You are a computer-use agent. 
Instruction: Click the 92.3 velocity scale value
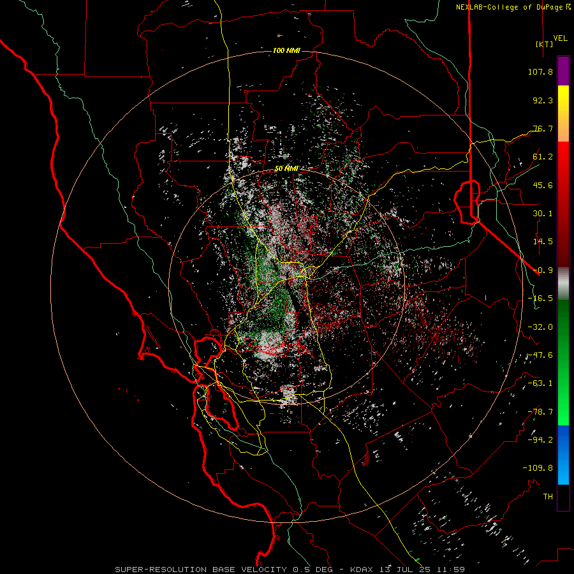[x=543, y=100]
